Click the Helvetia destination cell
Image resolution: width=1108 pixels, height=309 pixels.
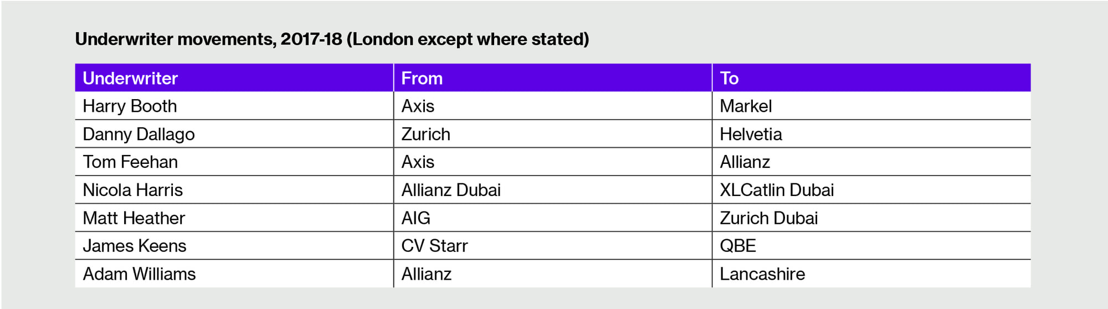871,134
